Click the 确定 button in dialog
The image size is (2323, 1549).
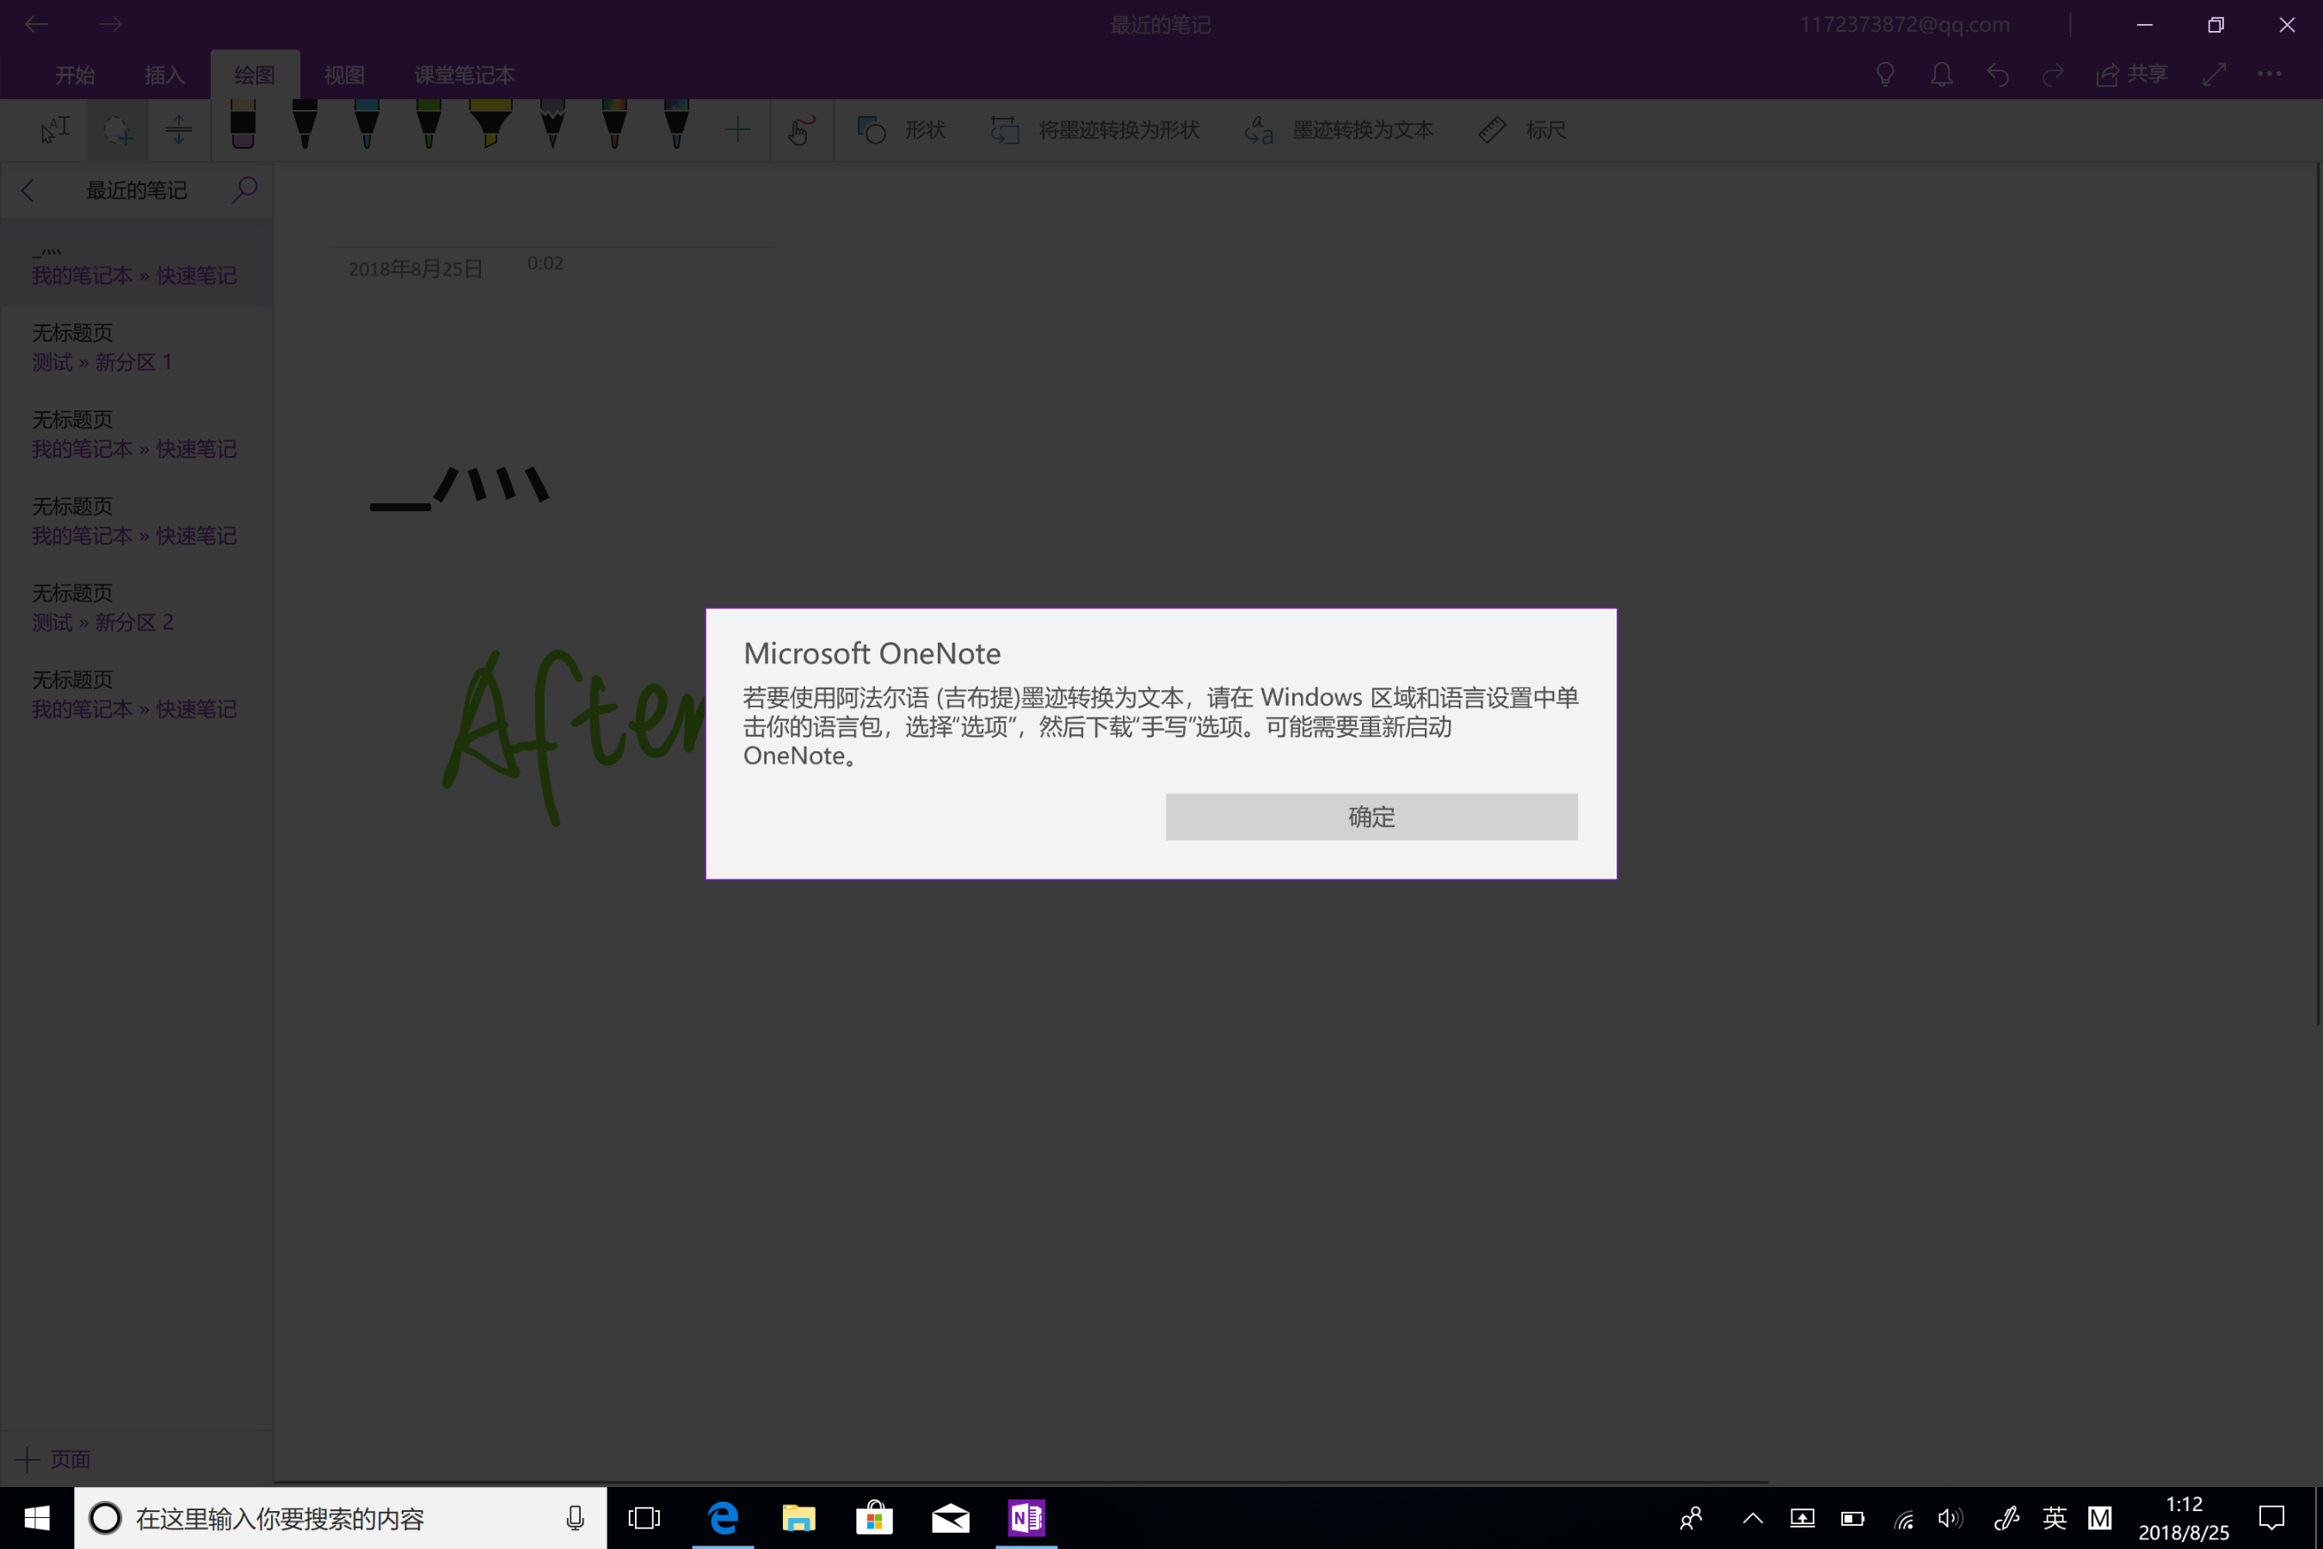pyautogui.click(x=1371, y=817)
